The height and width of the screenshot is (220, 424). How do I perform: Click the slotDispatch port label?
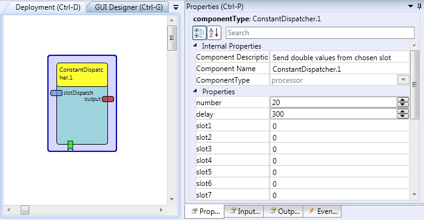pos(78,93)
